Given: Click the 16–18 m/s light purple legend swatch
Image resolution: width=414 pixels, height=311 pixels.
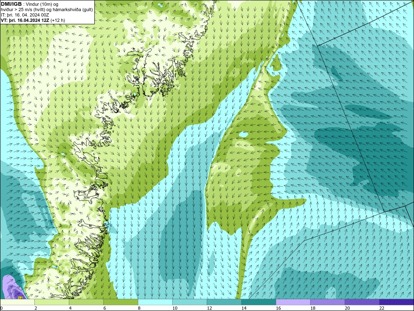Looking at the screenshot, I should (x=293, y=302).
